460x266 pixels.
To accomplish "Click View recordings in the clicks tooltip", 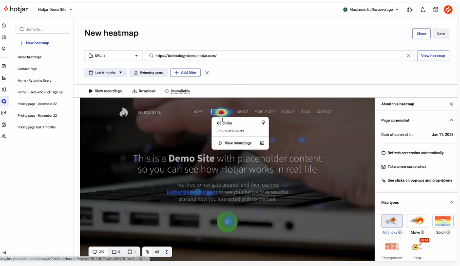I will coord(235,143).
